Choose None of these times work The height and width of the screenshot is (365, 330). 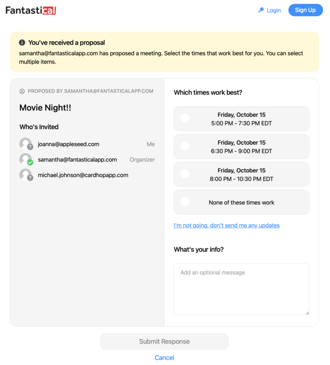coord(241,202)
